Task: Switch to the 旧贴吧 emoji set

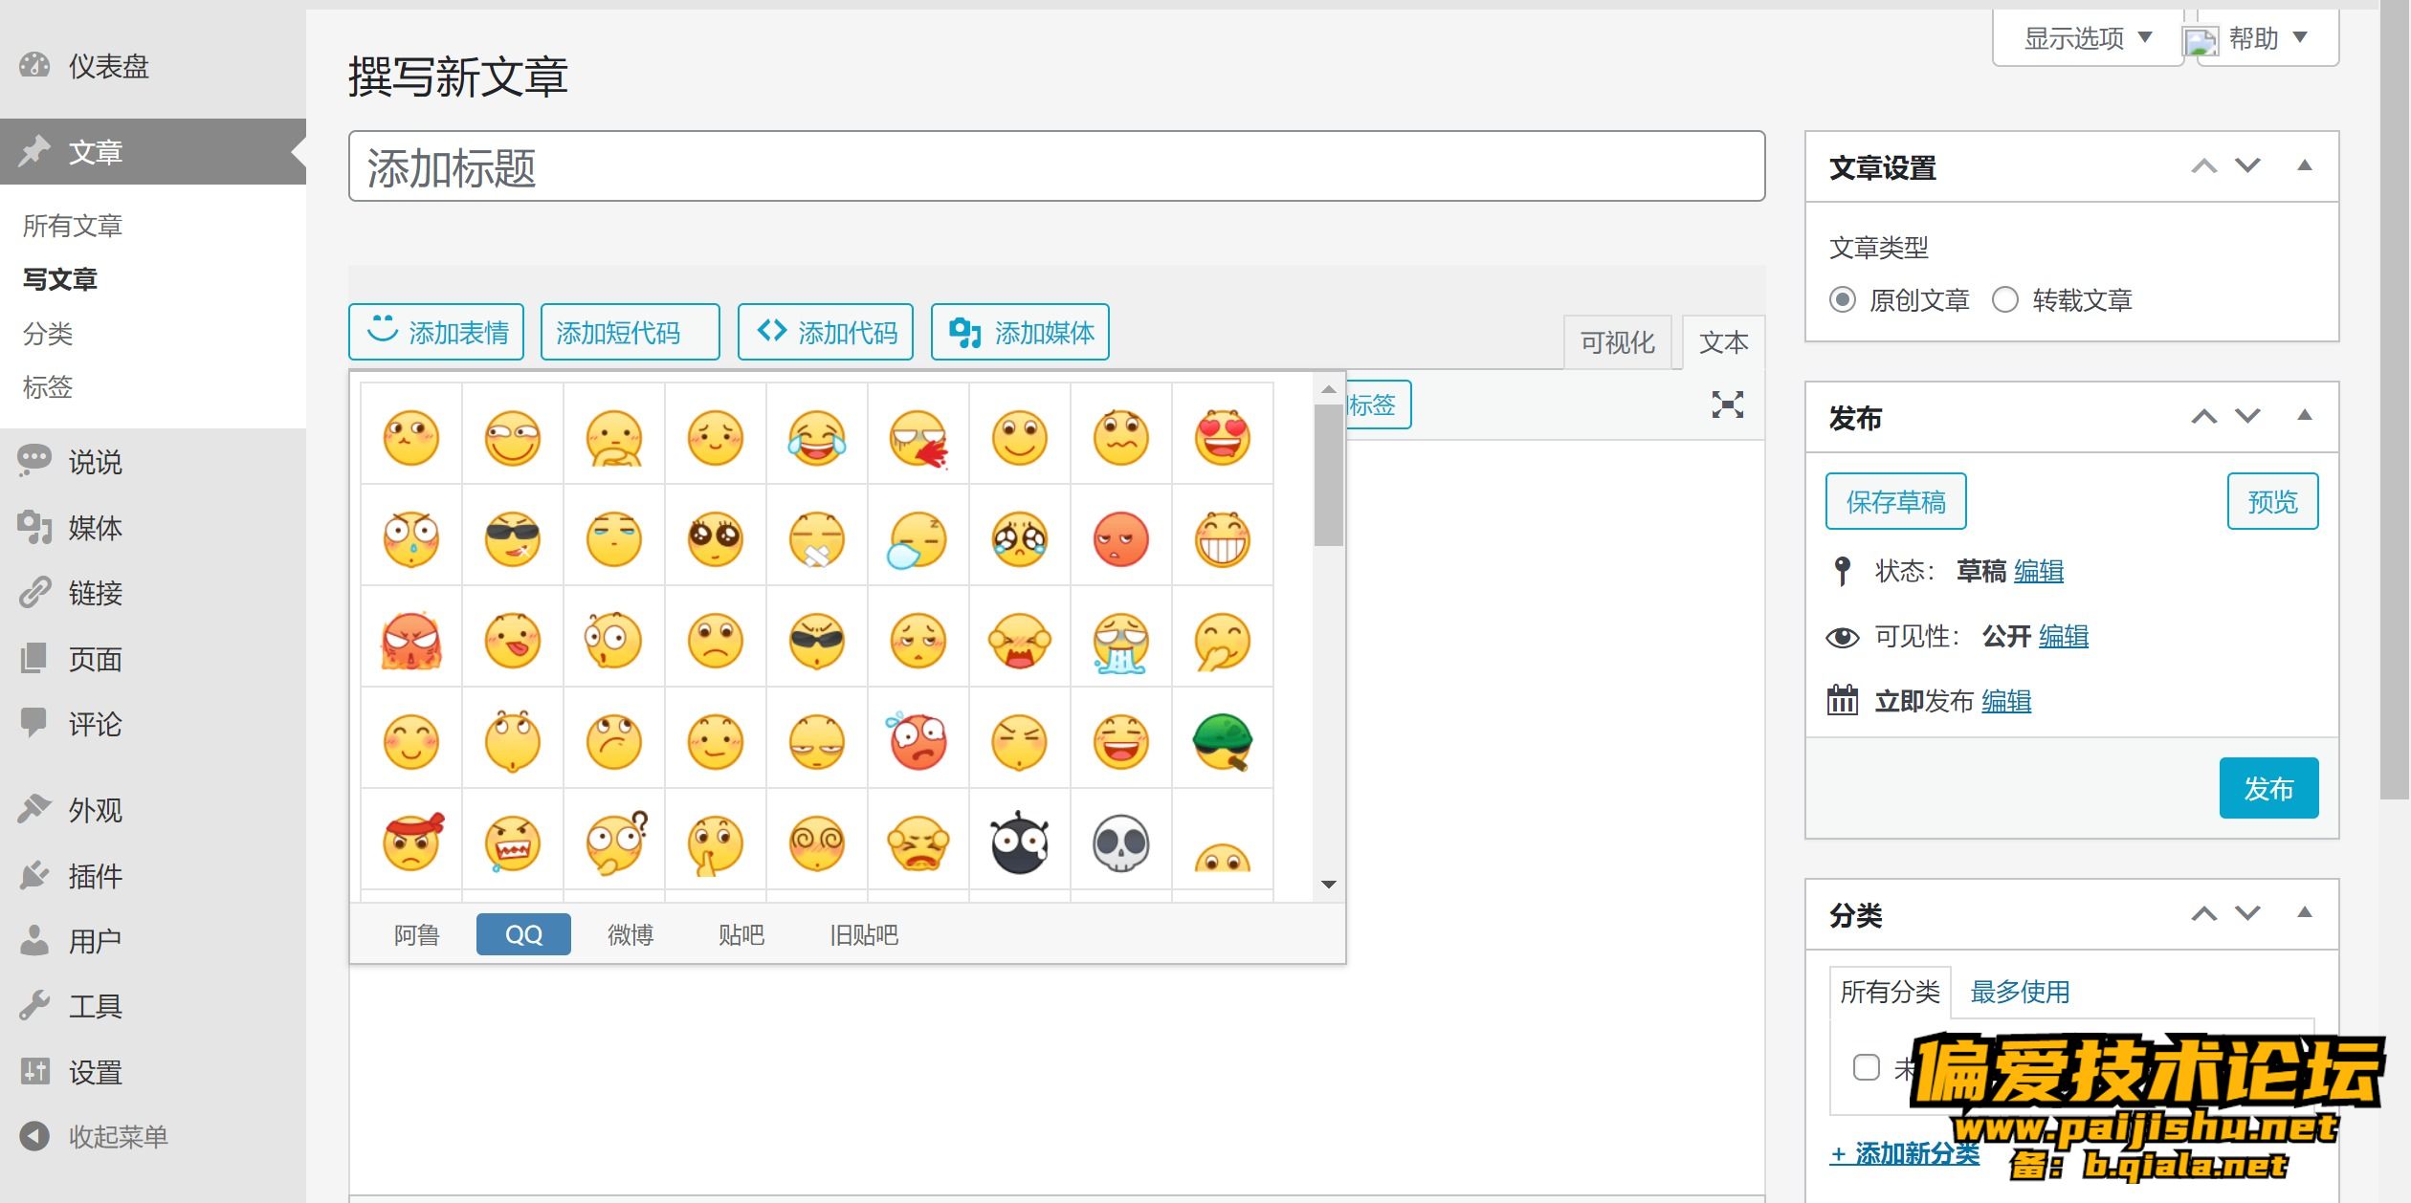Action: [864, 934]
